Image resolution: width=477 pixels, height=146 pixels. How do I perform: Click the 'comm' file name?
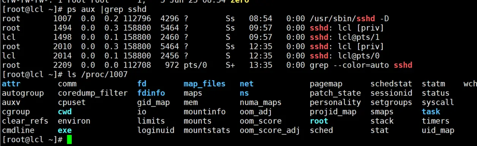tap(67, 84)
